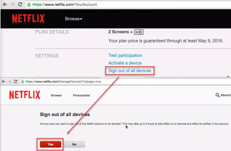Open the Activate a device link
Viewport: 231px width, 151px height.
125,63
